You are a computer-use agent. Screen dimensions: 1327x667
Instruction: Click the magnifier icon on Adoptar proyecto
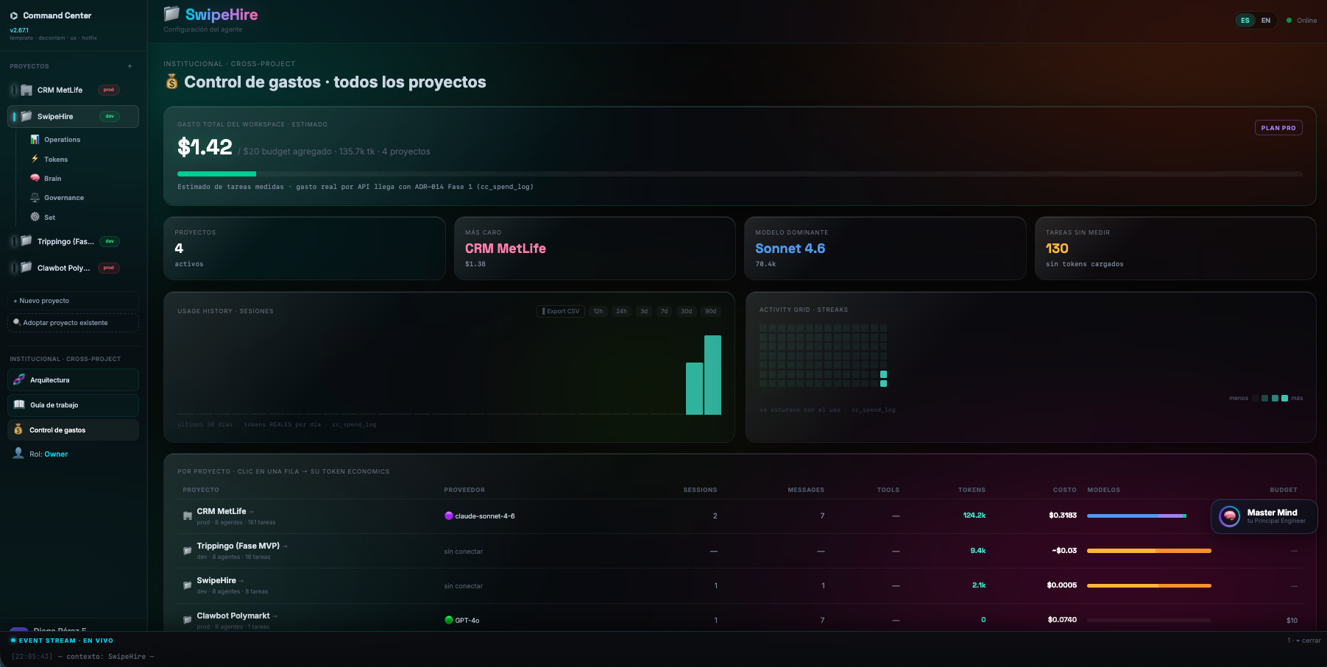(x=17, y=322)
